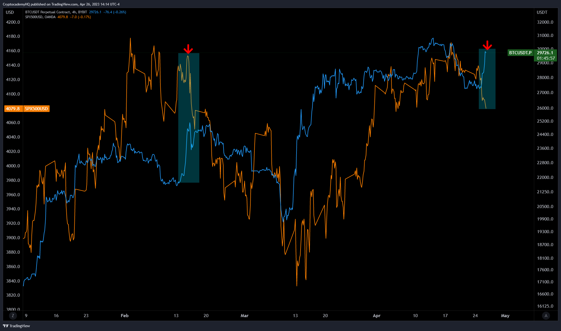
Task: Click the Feb label on the time axis
Action: [x=125, y=316]
